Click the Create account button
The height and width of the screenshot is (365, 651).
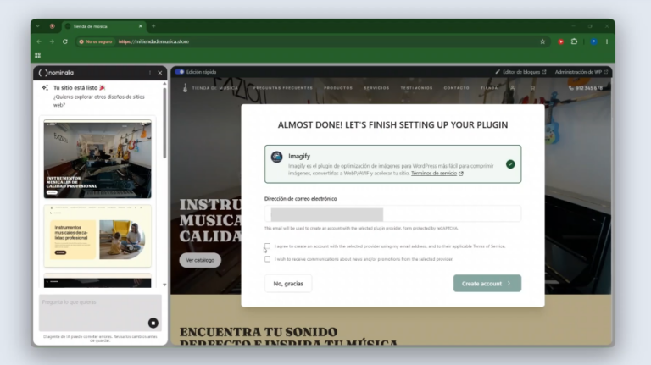coord(487,284)
